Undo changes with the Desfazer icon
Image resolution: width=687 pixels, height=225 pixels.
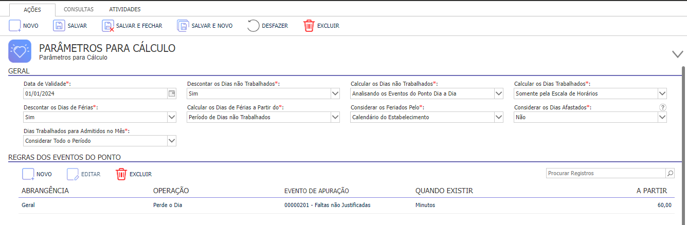click(x=254, y=26)
